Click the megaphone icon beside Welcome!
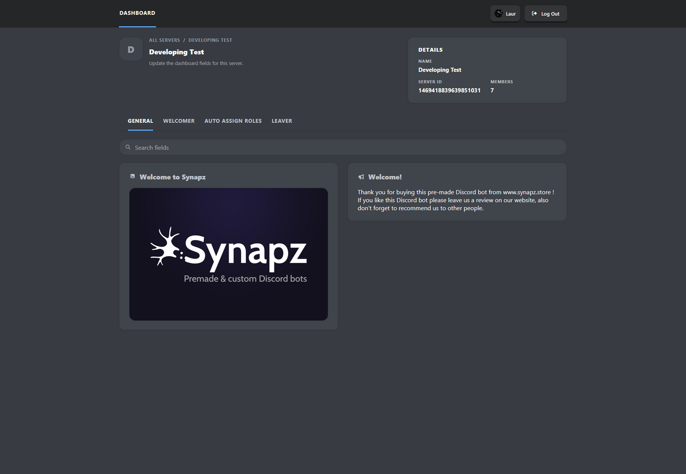686x474 pixels. [x=361, y=177]
